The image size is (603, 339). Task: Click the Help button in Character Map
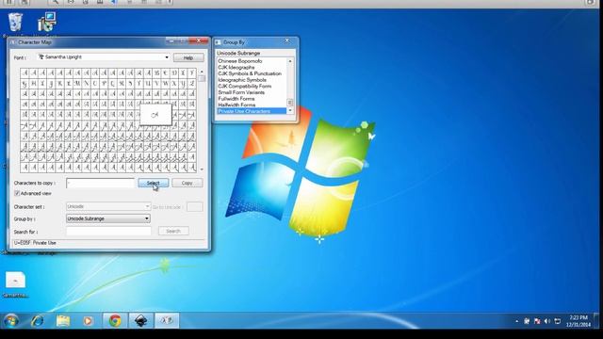click(x=188, y=57)
